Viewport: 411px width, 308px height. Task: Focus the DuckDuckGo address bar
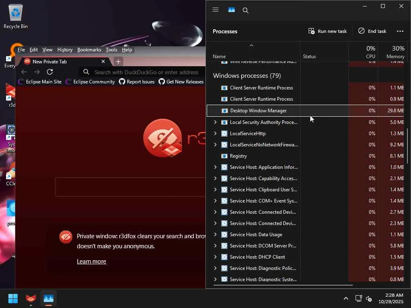click(143, 72)
